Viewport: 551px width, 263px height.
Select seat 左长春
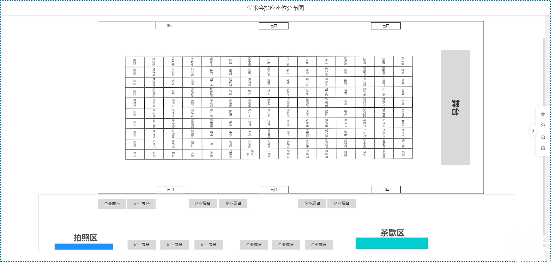(x=307, y=123)
